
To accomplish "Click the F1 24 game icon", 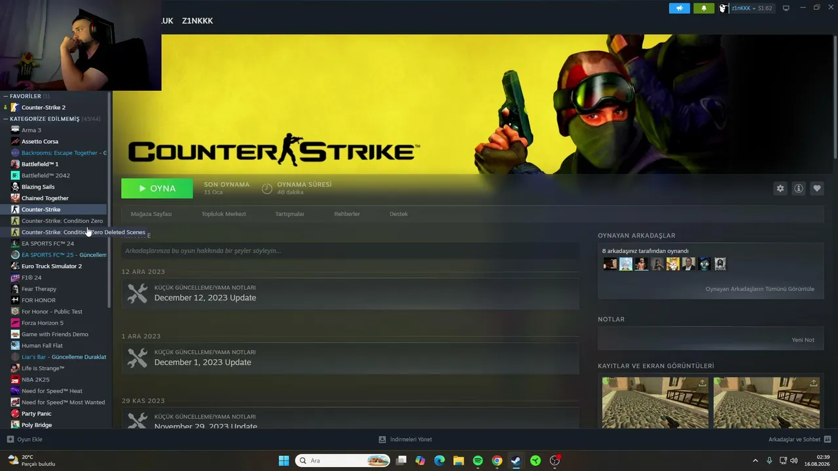I will tap(15, 277).
